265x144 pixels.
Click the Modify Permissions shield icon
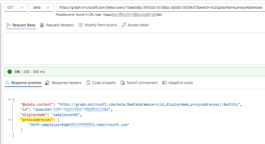click(81, 25)
